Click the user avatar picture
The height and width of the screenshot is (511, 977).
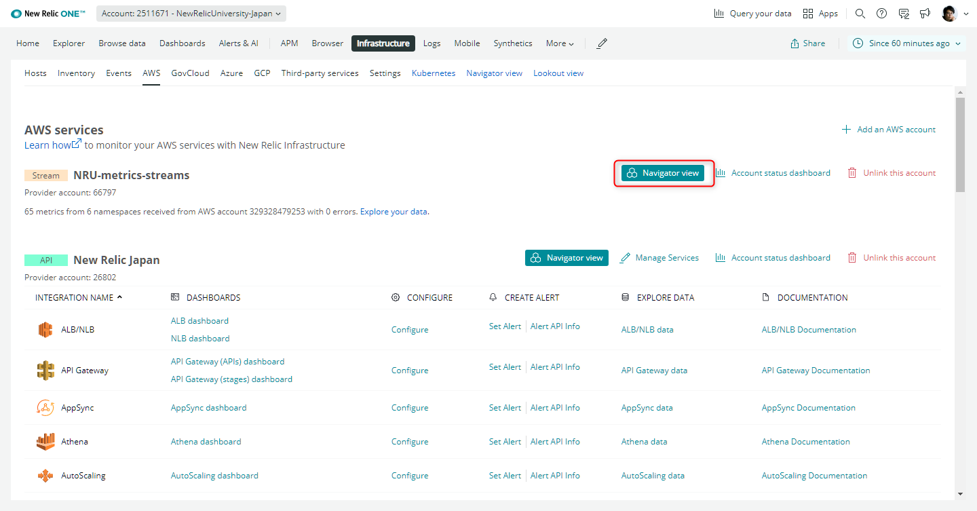coord(949,14)
